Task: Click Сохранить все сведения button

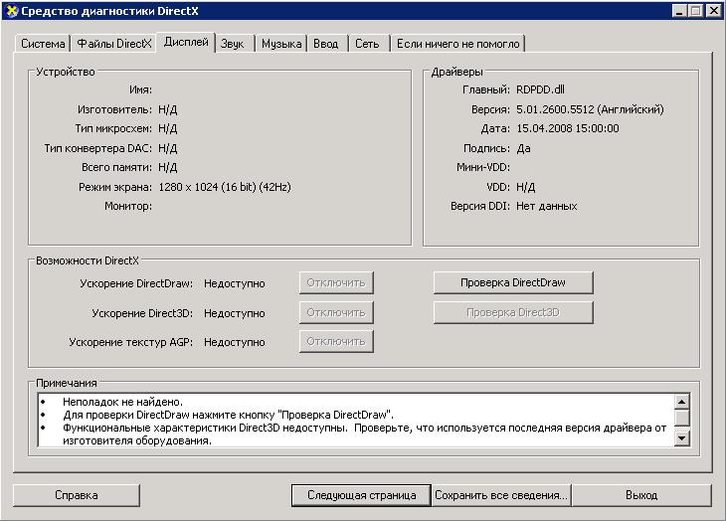Action: point(501,495)
